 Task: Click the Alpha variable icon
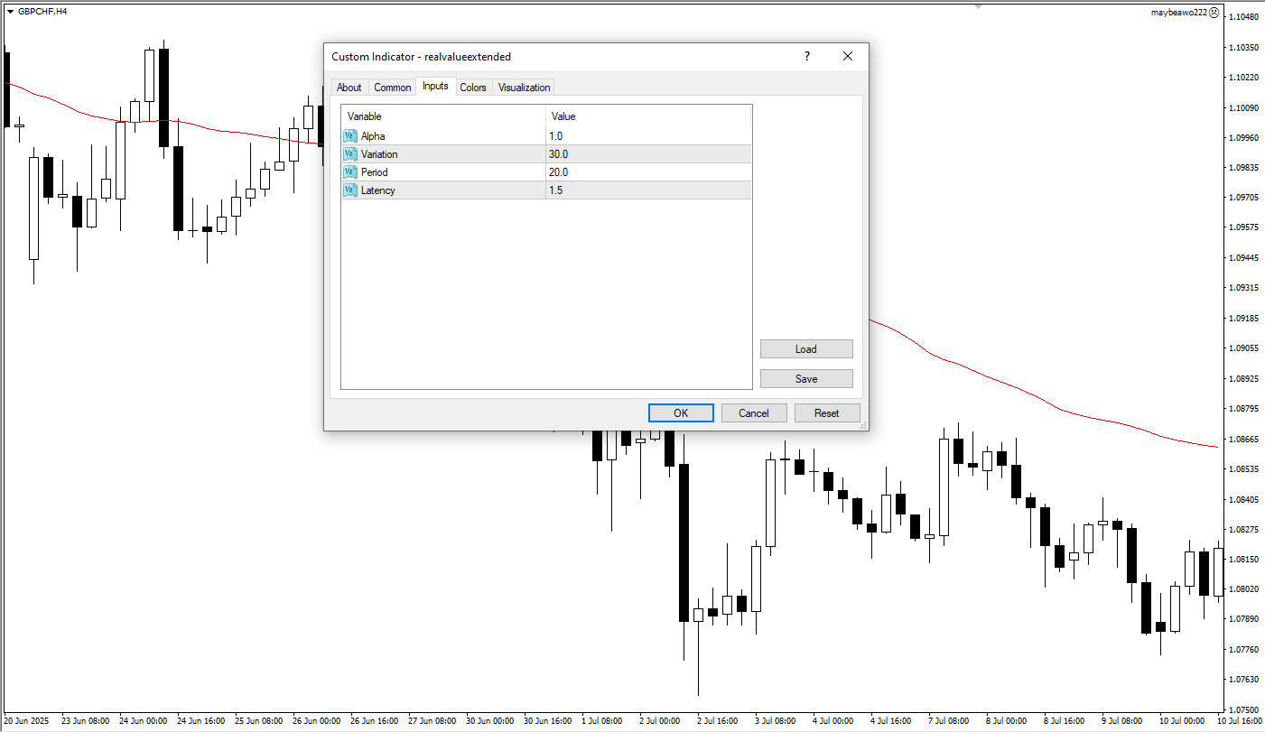pyautogui.click(x=350, y=136)
